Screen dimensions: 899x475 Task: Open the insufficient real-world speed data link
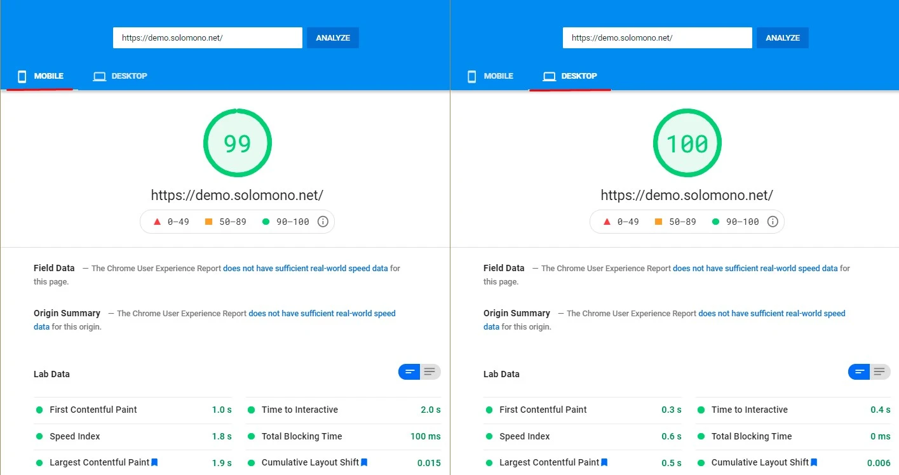point(306,268)
